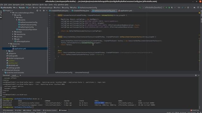Open the VCS menu
202x113 pixels.
(x=55, y=4)
